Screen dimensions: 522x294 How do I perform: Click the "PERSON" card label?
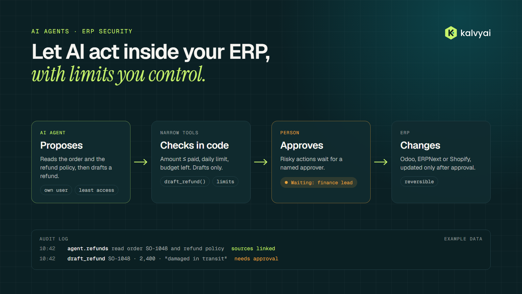pos(290,133)
